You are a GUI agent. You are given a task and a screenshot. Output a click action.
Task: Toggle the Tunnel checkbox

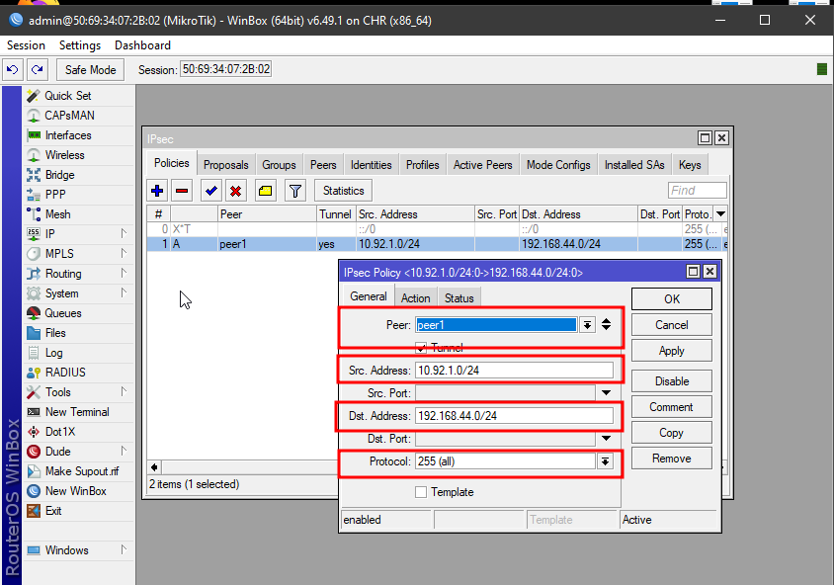pos(421,348)
